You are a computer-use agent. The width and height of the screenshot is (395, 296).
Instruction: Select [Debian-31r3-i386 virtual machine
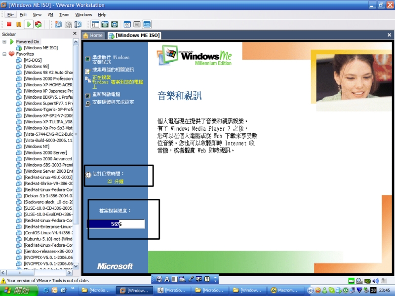click(48, 196)
